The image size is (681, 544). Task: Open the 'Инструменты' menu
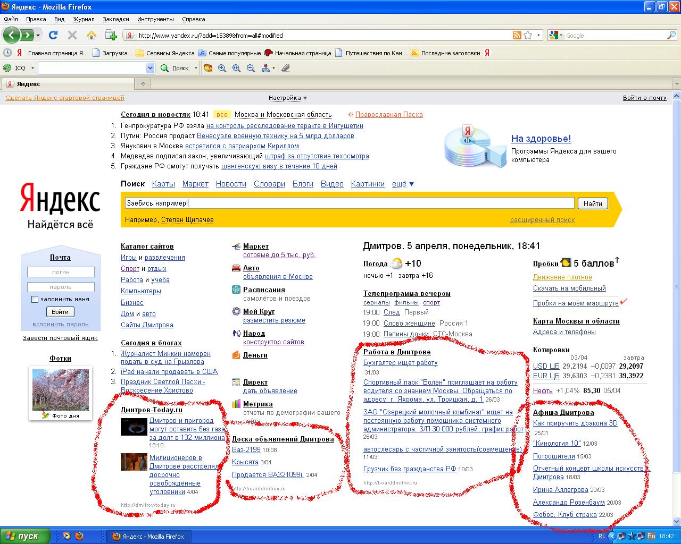click(155, 19)
